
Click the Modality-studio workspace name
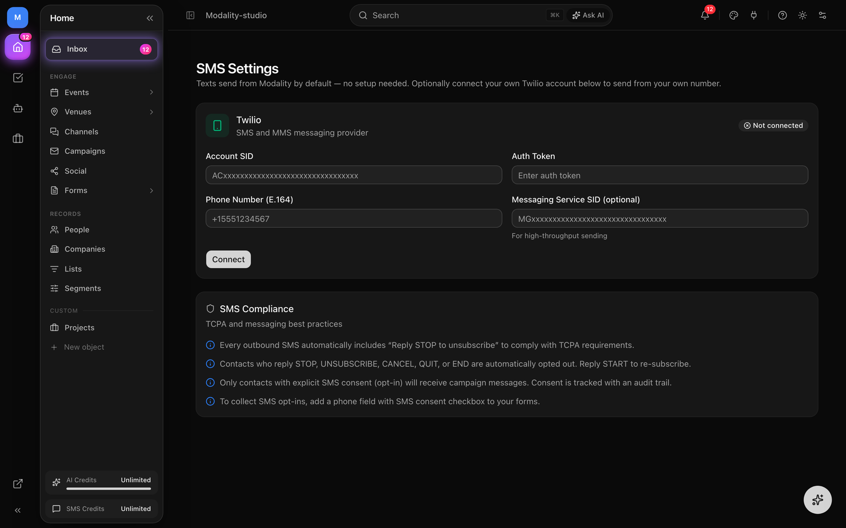(x=236, y=15)
